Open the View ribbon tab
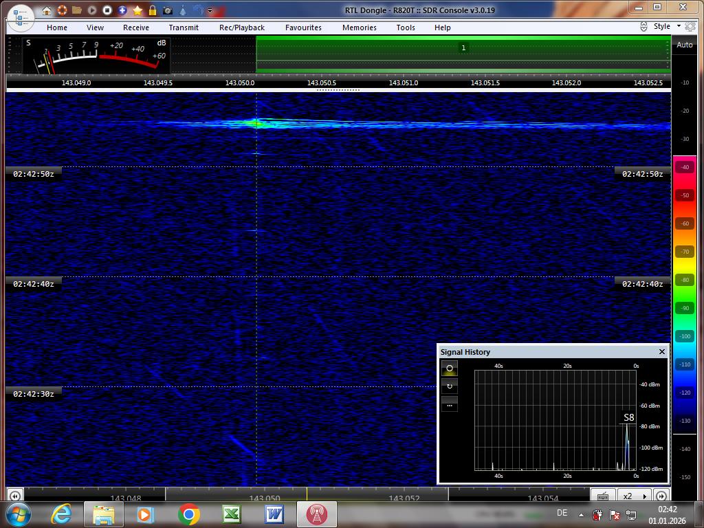The width and height of the screenshot is (704, 528). pos(95,27)
